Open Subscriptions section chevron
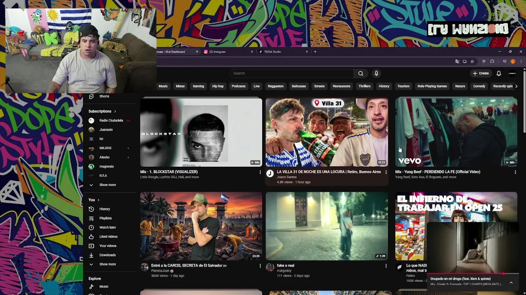 pos(115,111)
